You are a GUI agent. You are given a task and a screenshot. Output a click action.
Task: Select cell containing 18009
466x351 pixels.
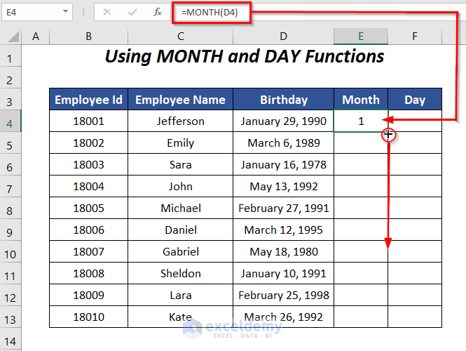coord(88,295)
